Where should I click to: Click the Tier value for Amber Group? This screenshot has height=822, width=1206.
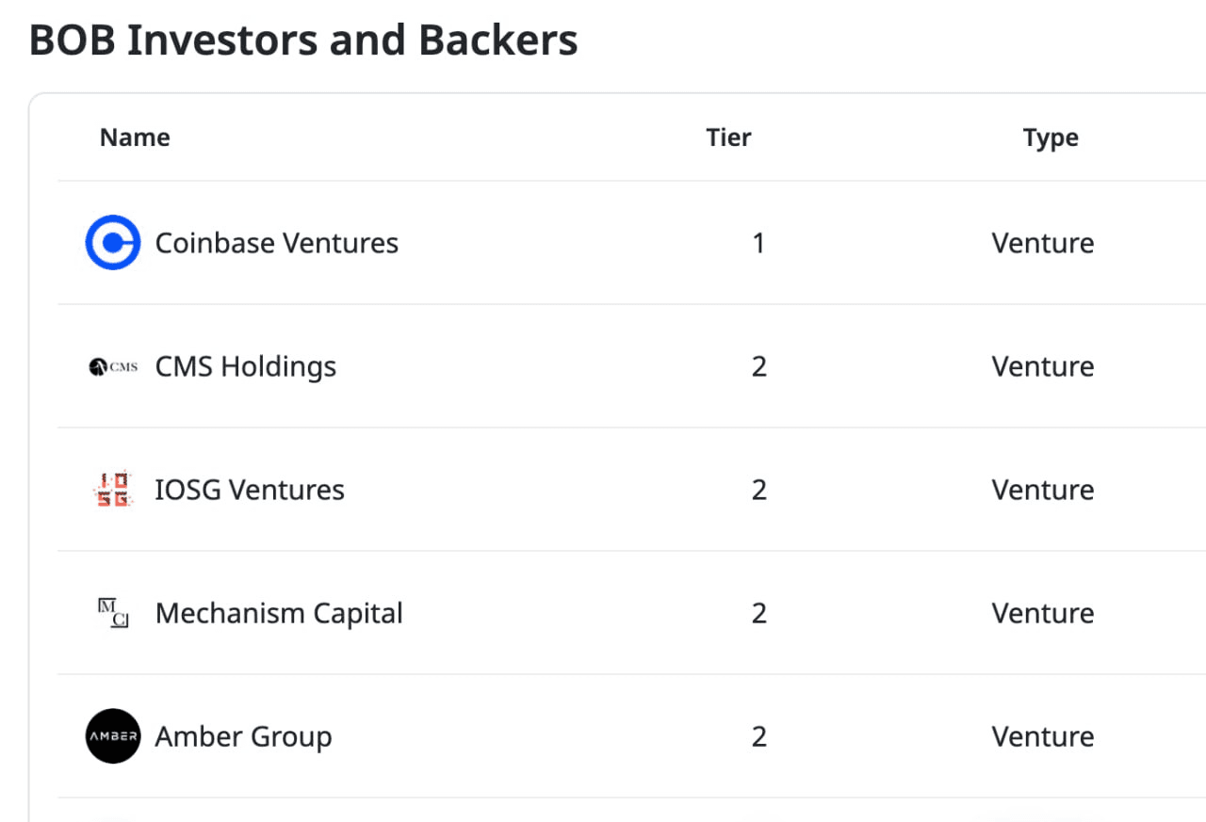coord(758,736)
